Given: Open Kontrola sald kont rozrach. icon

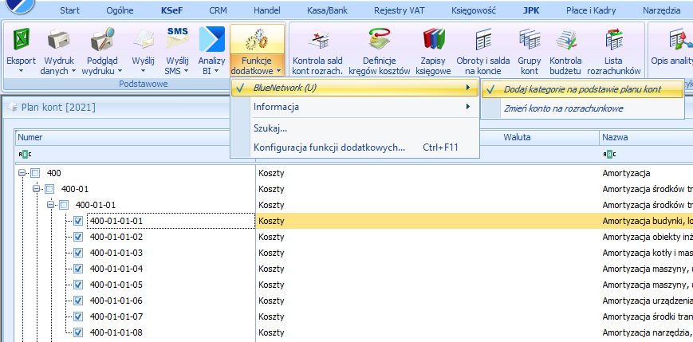Looking at the screenshot, I should [x=317, y=39].
